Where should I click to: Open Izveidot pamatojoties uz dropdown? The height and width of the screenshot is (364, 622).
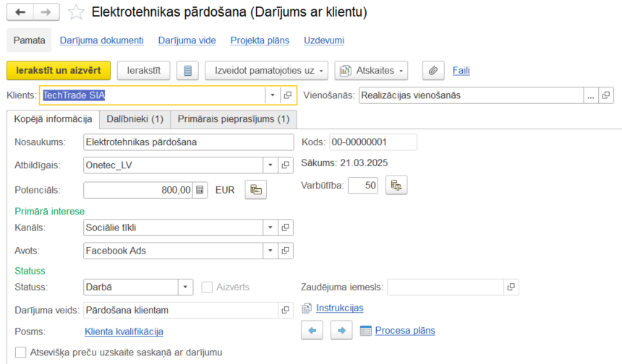click(267, 70)
